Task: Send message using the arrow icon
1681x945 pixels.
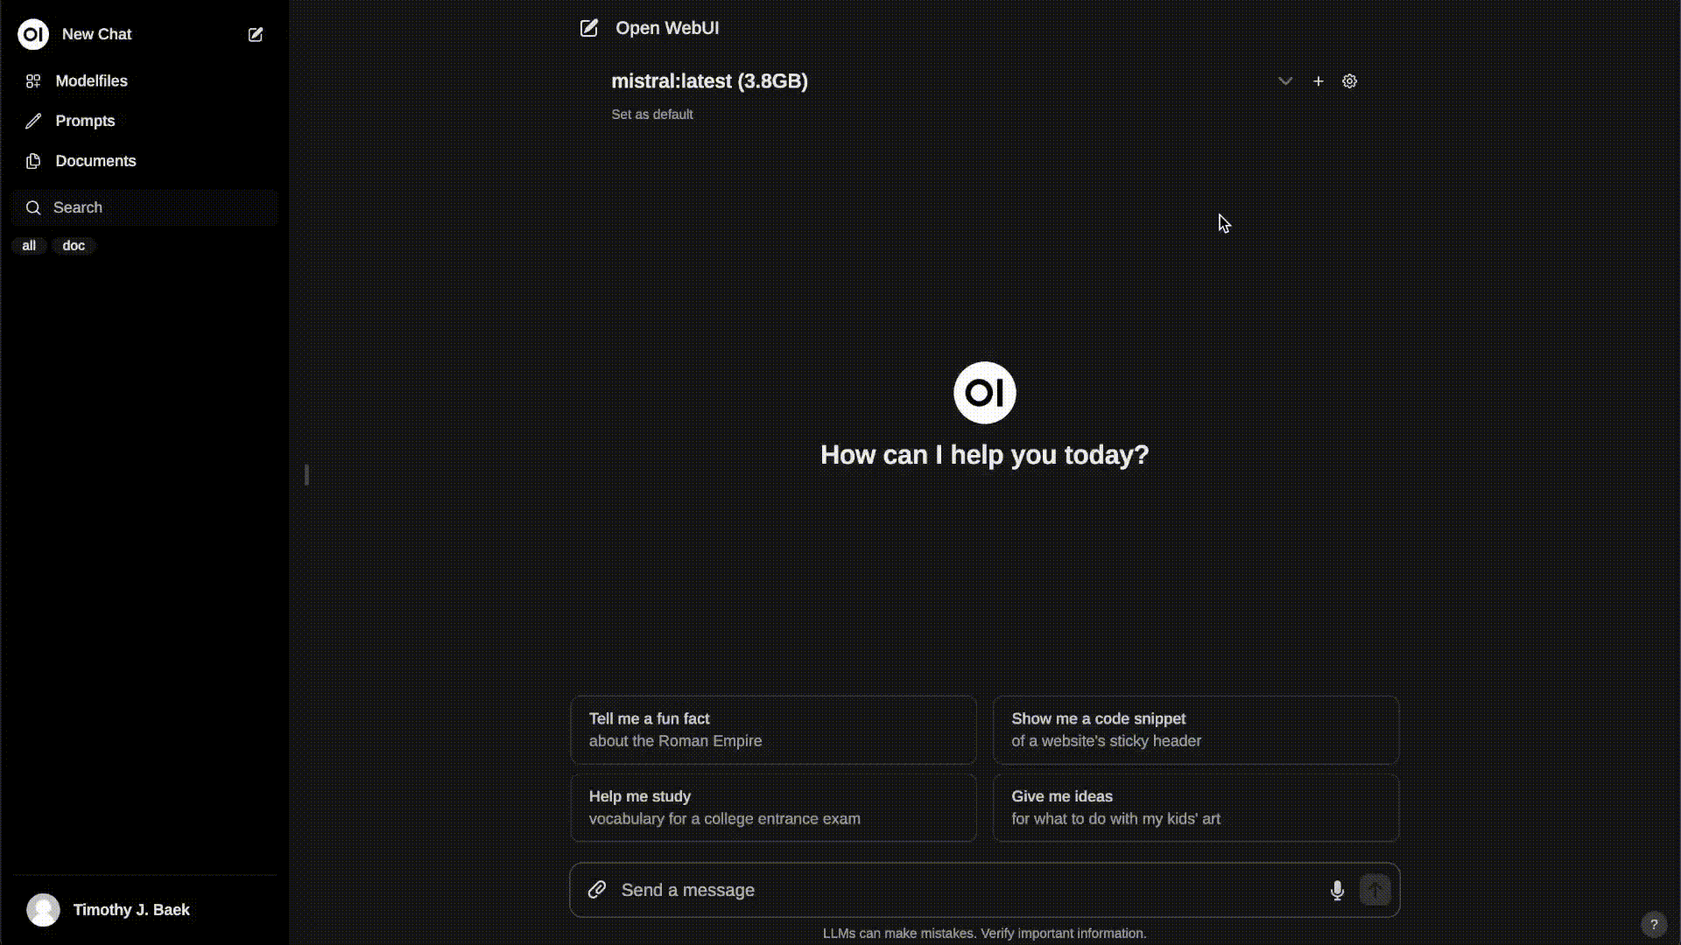Action: (1374, 889)
